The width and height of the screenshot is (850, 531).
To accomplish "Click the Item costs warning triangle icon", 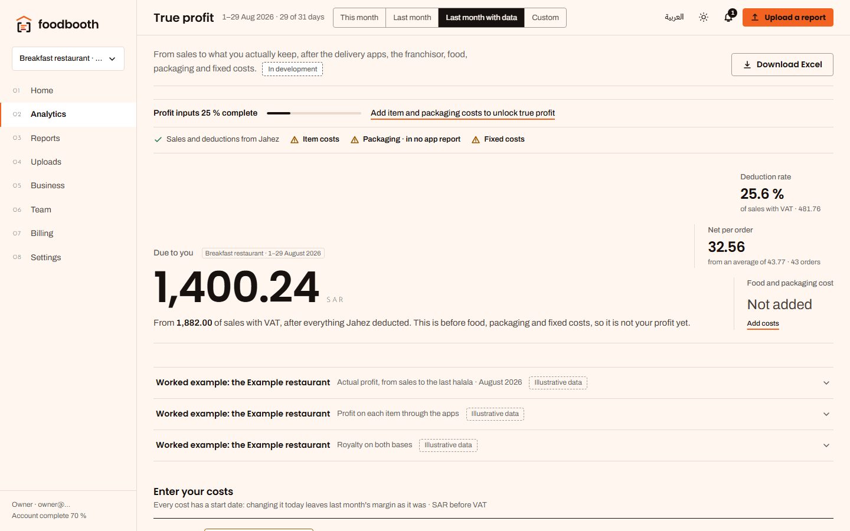I will click(x=295, y=140).
